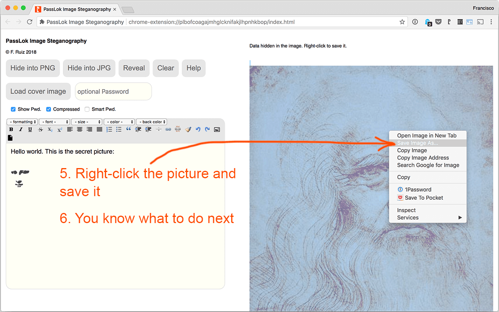Insert a horizontal rule
499x312 pixels.
158,129
